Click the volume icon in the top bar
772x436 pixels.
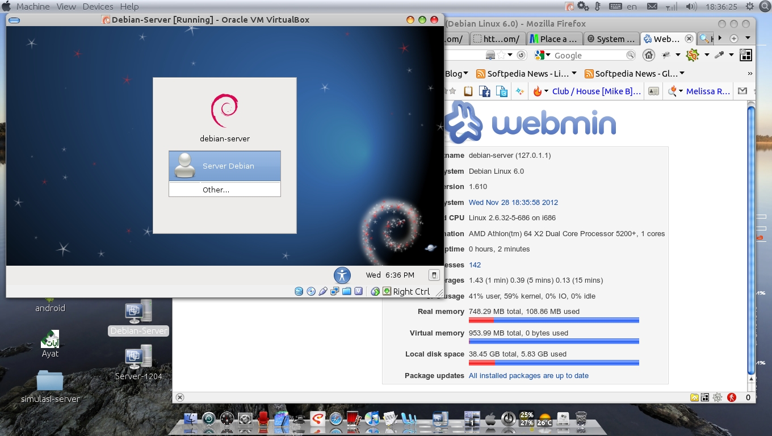point(691,6)
